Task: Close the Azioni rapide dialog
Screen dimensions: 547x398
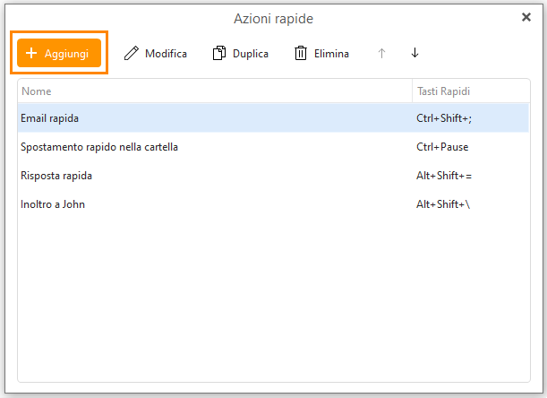Action: point(526,17)
